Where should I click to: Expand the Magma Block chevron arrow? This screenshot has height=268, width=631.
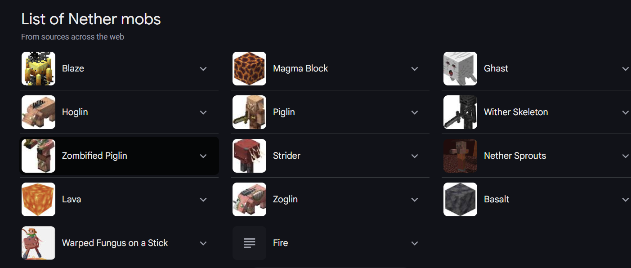point(415,69)
